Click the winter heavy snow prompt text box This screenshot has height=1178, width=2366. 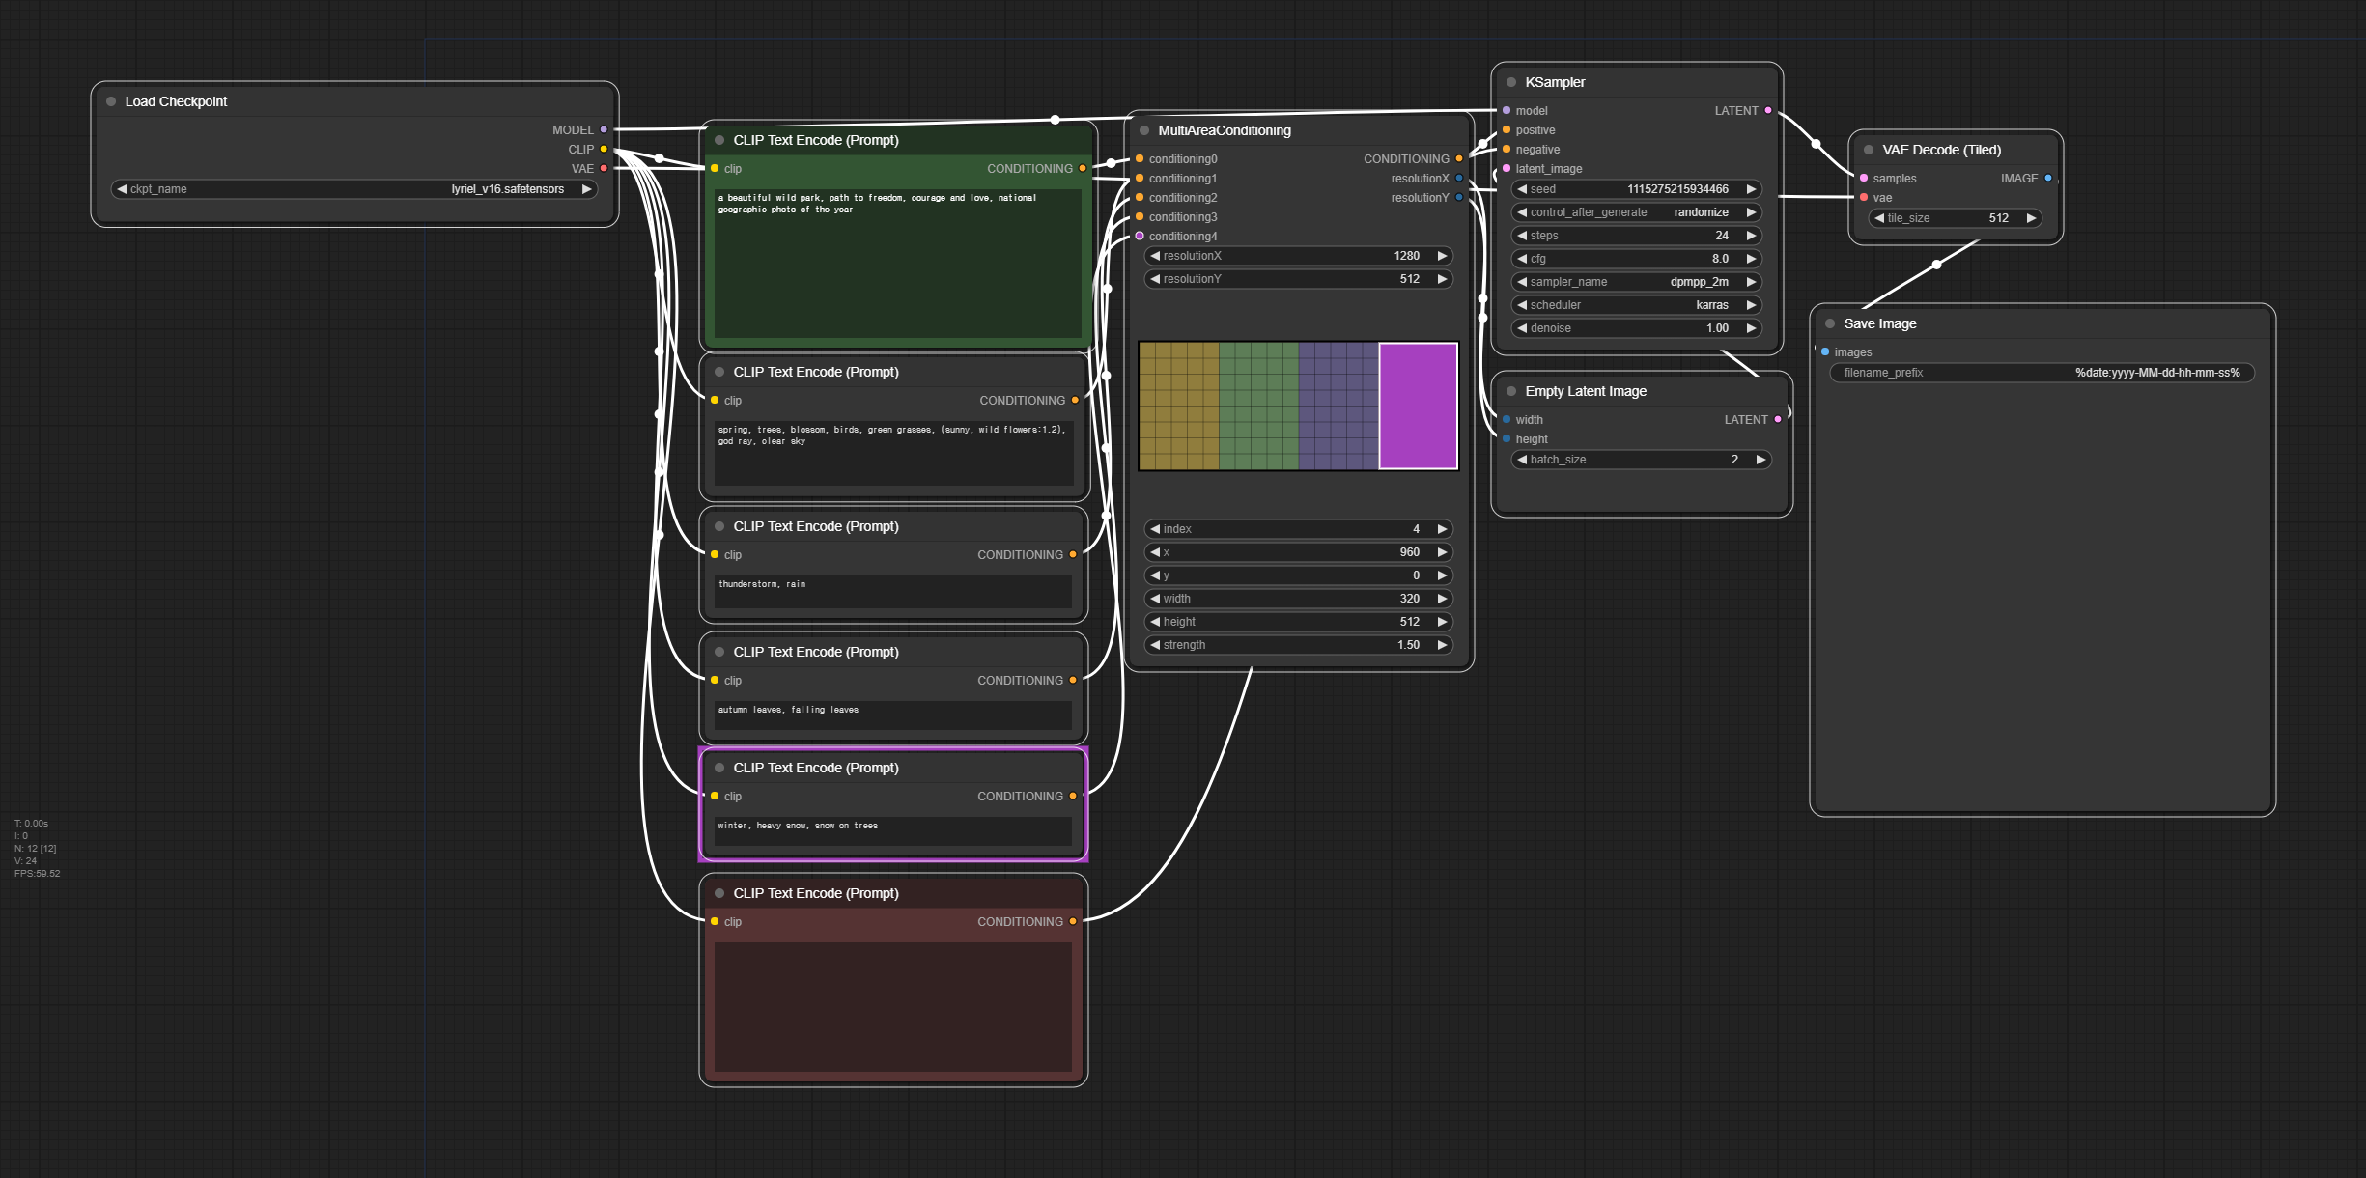(892, 830)
